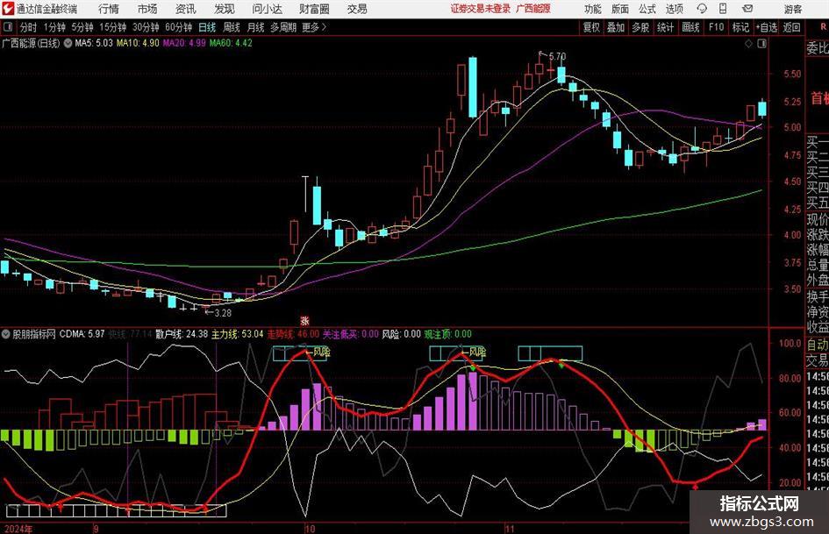
Task: Switch to the 分时 period tab
Action: 29,27
